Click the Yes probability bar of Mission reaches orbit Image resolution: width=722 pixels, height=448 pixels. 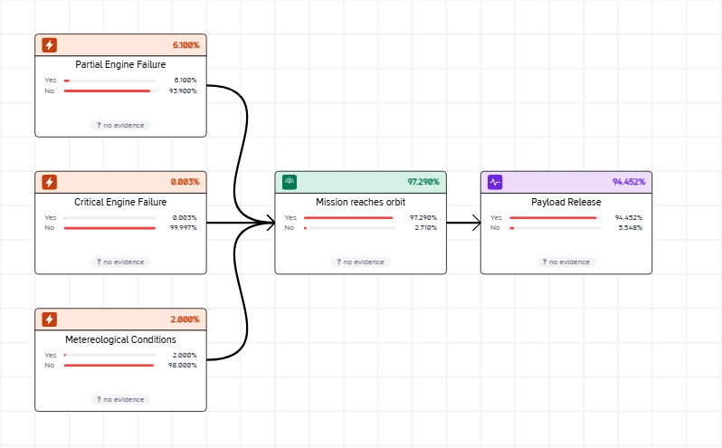349,218
